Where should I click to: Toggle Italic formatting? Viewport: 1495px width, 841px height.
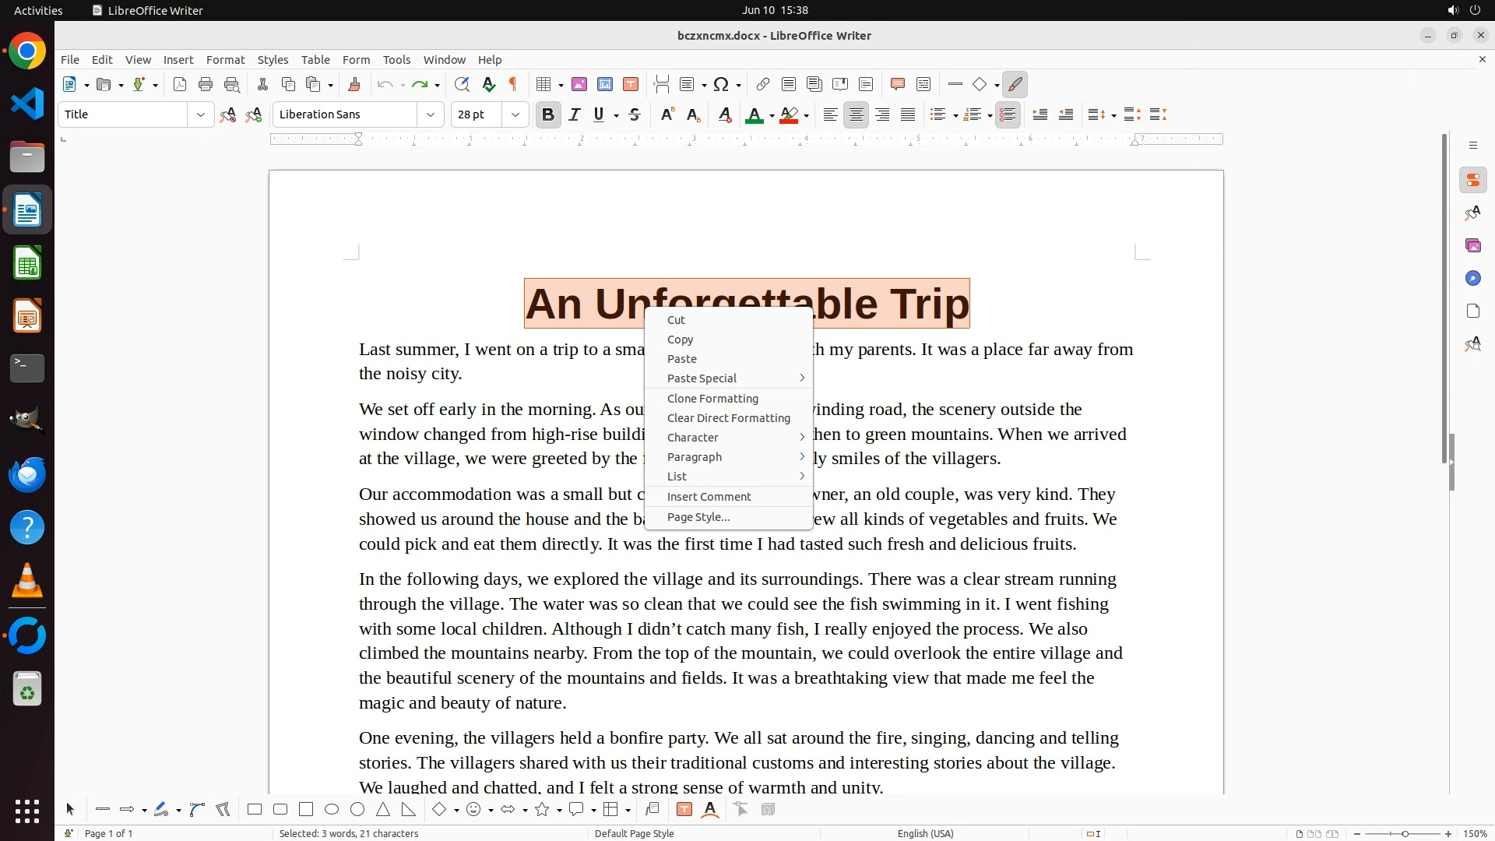[x=575, y=115]
